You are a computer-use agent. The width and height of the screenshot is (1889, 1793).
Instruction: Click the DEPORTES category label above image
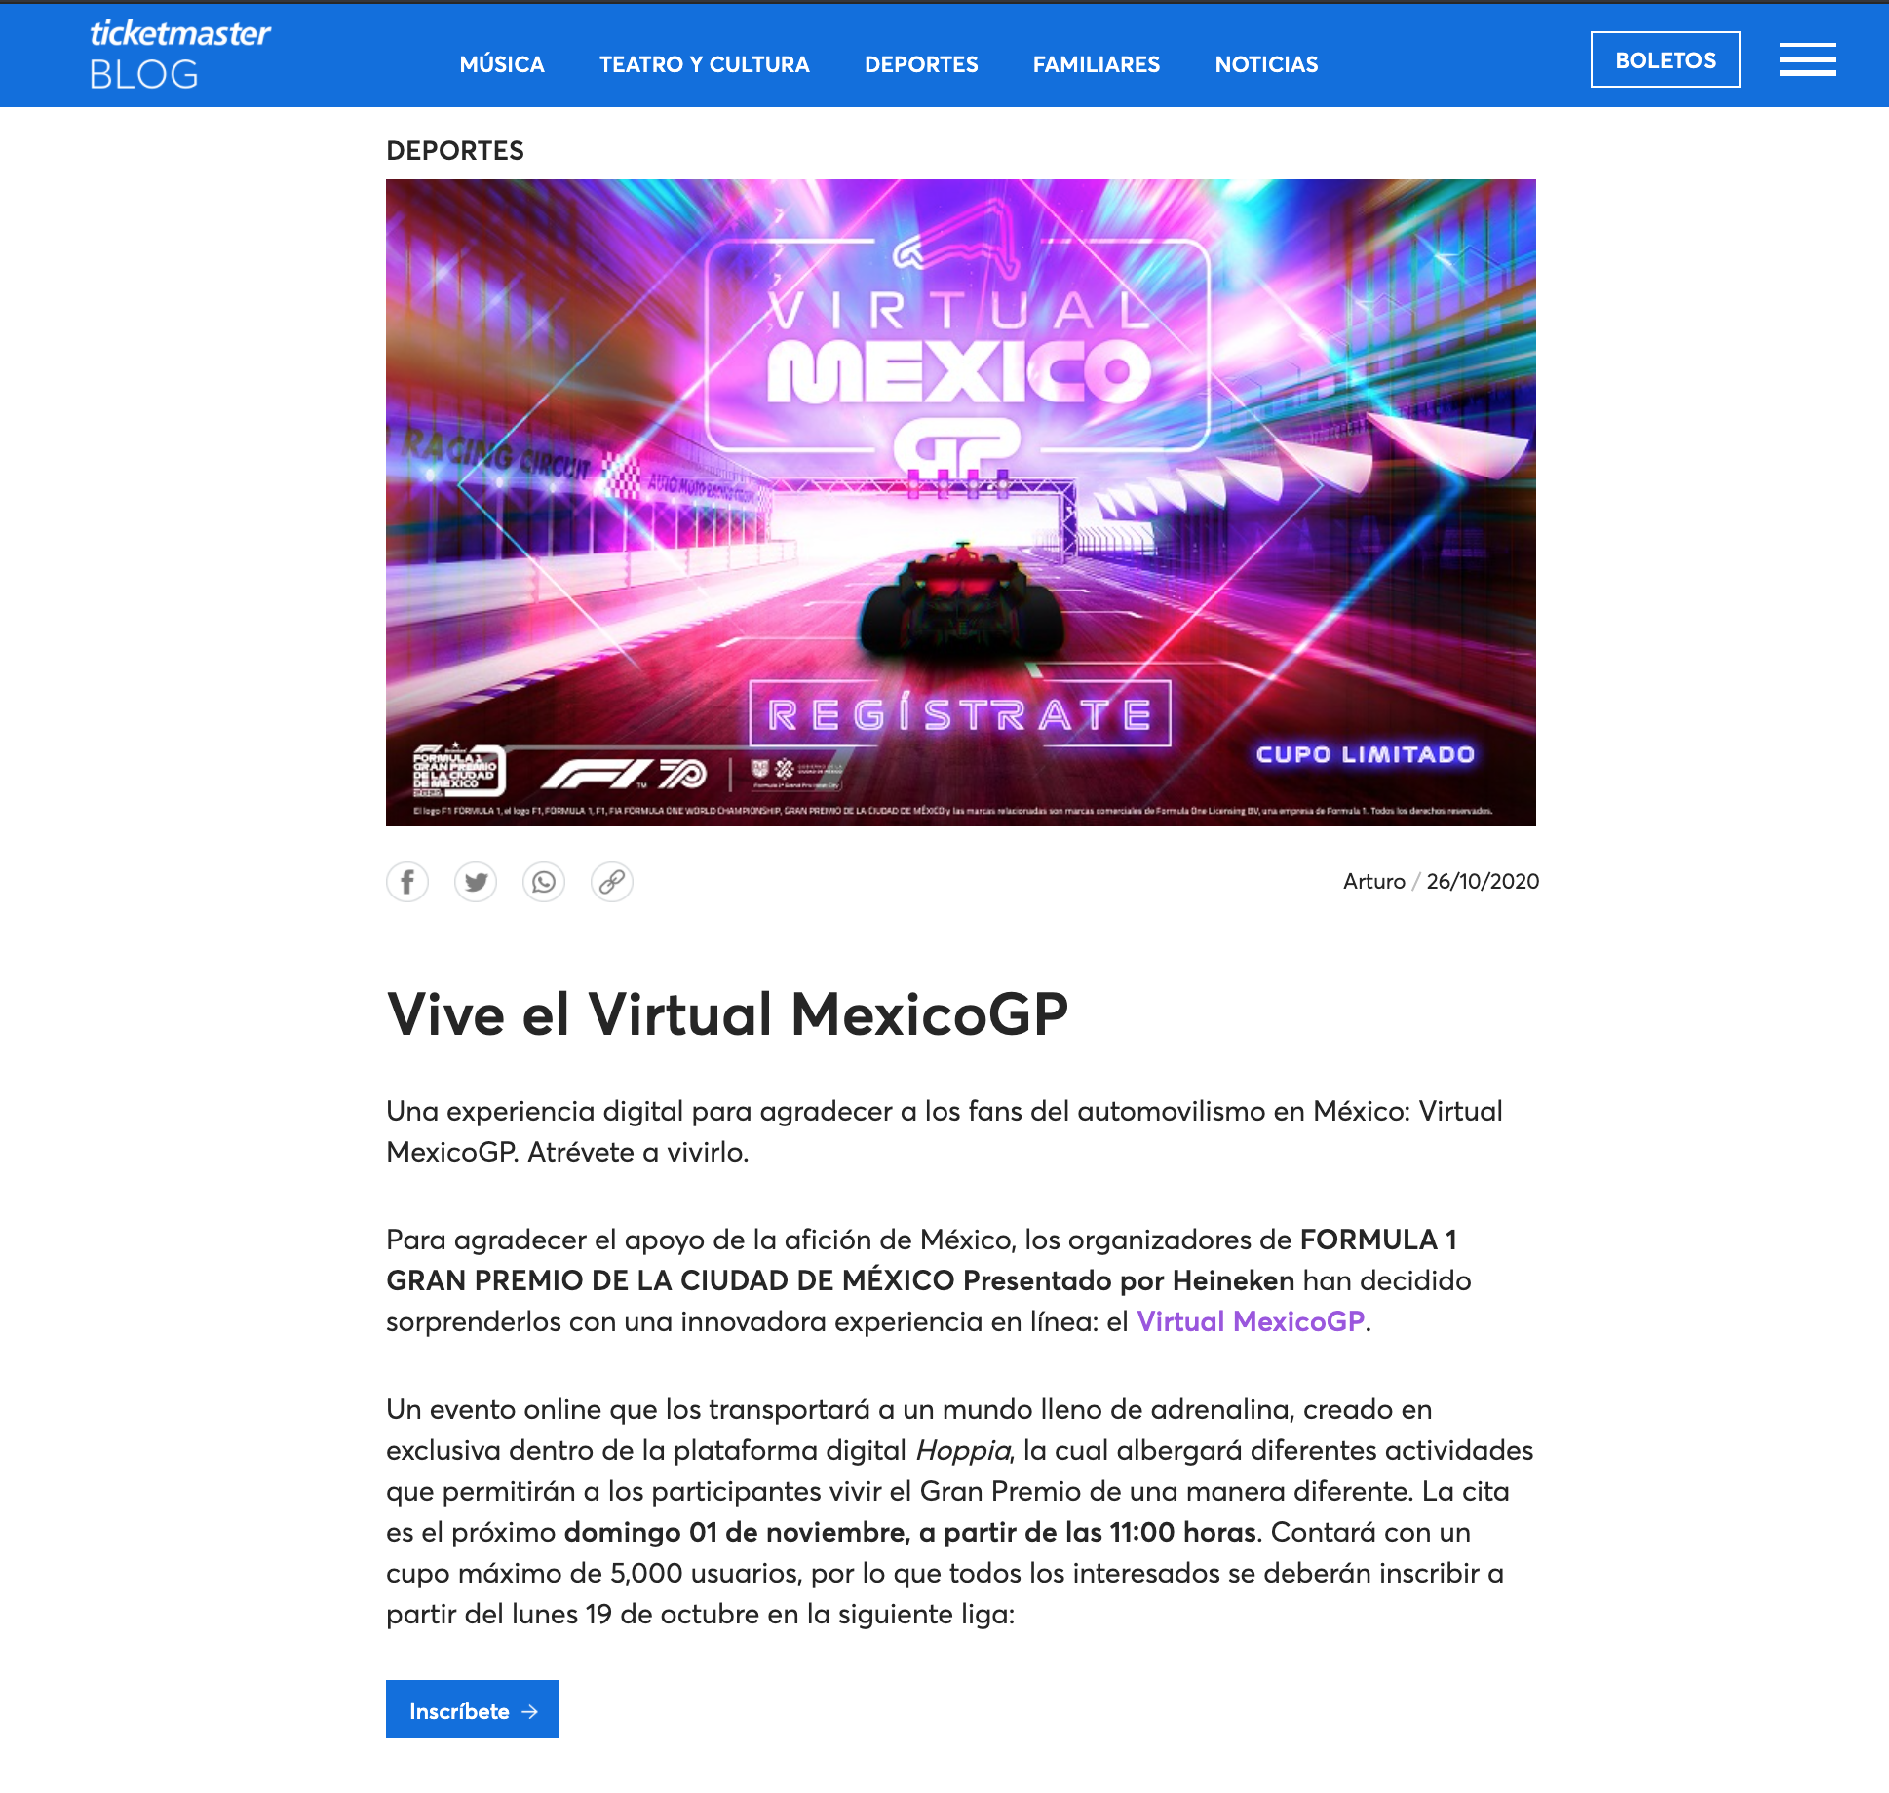tap(455, 150)
